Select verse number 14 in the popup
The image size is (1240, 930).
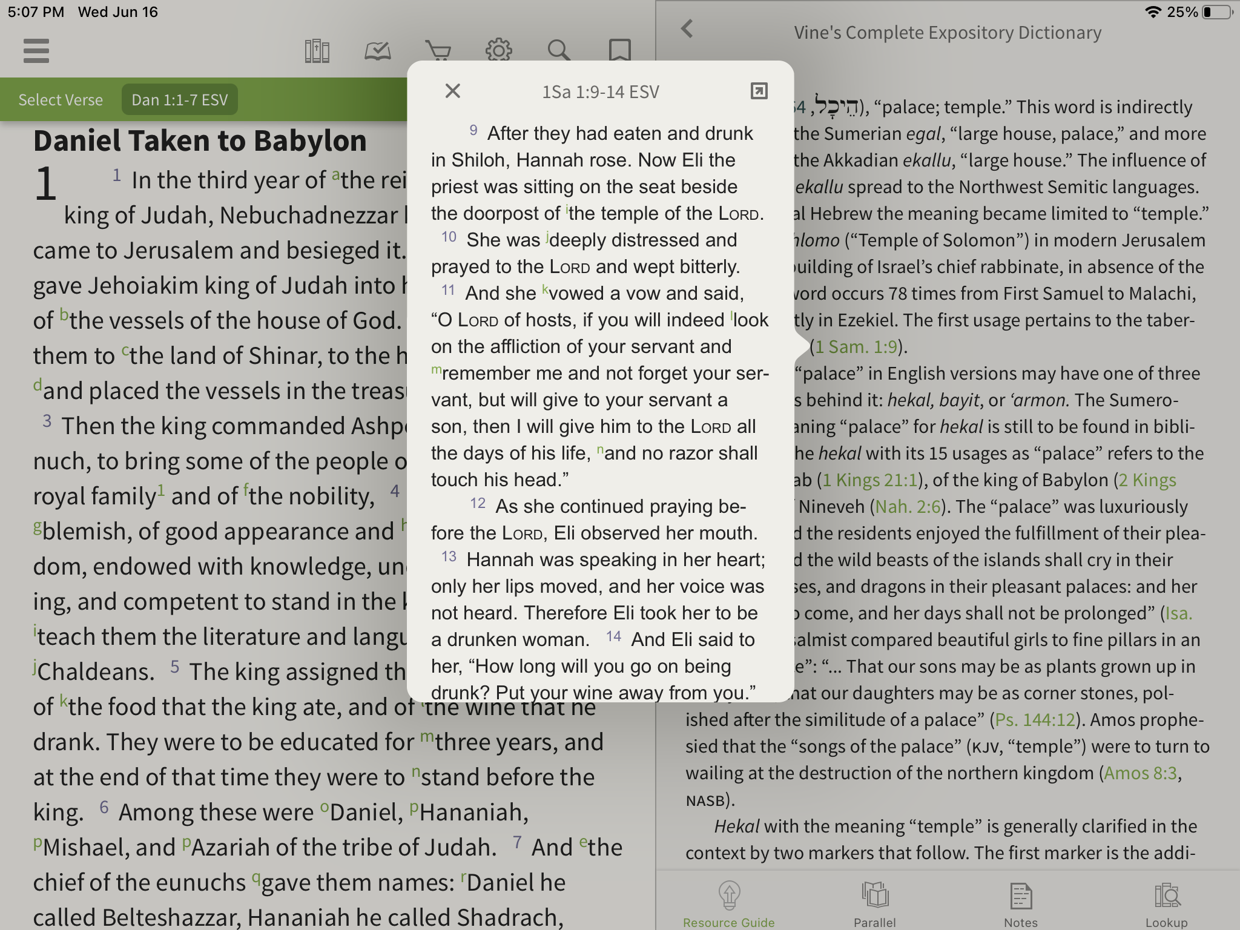(x=613, y=636)
